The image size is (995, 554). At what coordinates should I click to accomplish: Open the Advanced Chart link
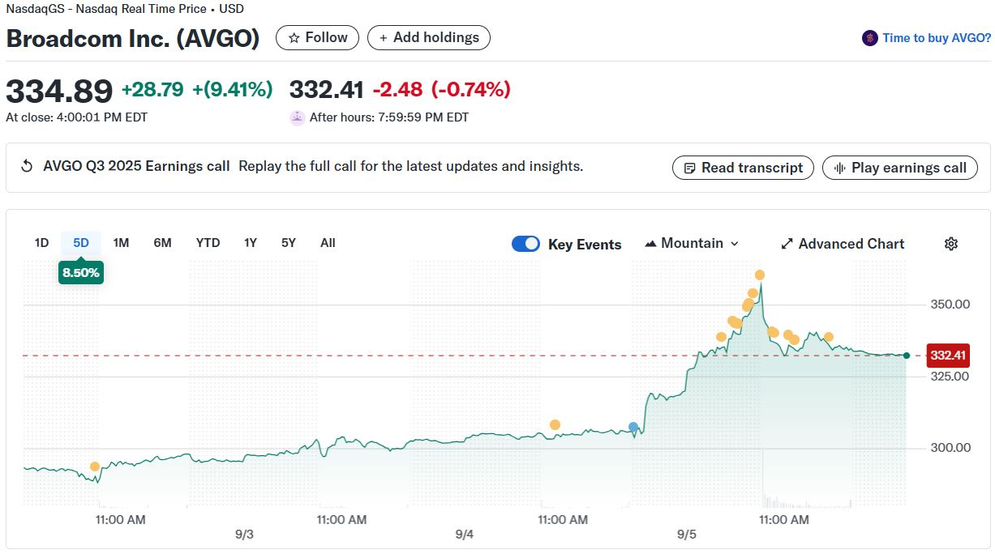(x=843, y=244)
